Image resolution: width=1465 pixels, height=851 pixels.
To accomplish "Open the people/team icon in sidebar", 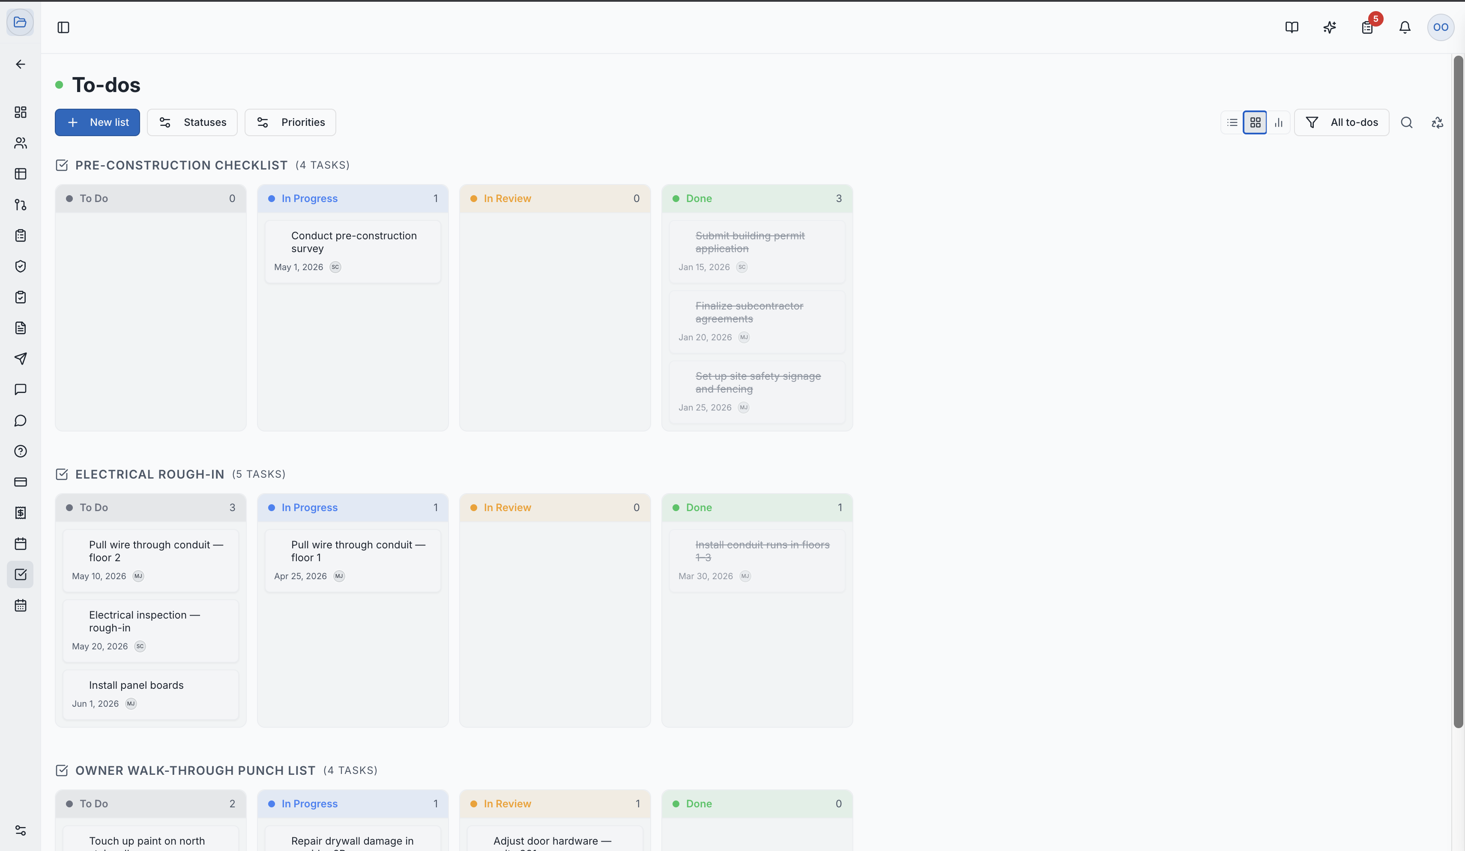I will click(21, 143).
